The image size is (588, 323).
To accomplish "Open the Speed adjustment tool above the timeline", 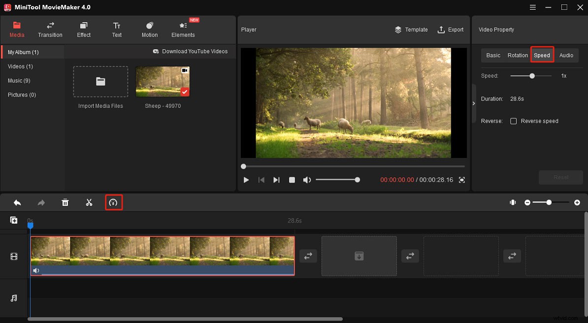I will [x=114, y=202].
